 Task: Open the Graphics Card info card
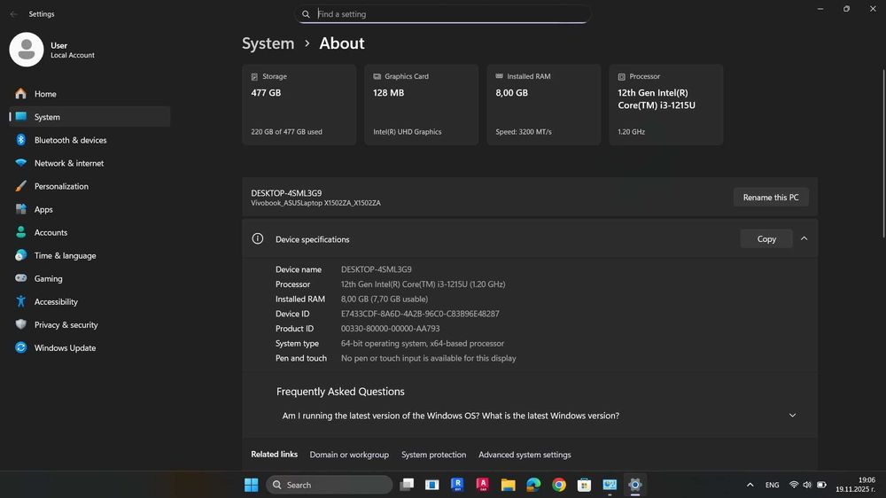pos(422,105)
